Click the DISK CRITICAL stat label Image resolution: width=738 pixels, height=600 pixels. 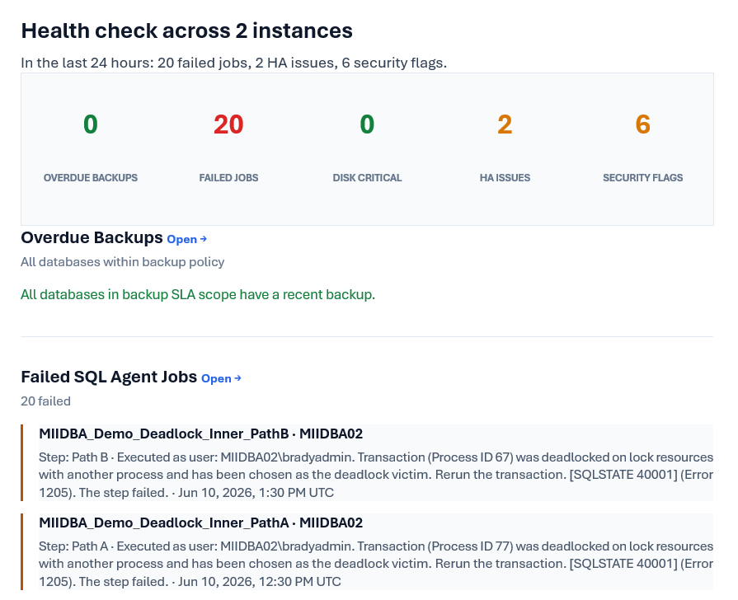(x=367, y=178)
